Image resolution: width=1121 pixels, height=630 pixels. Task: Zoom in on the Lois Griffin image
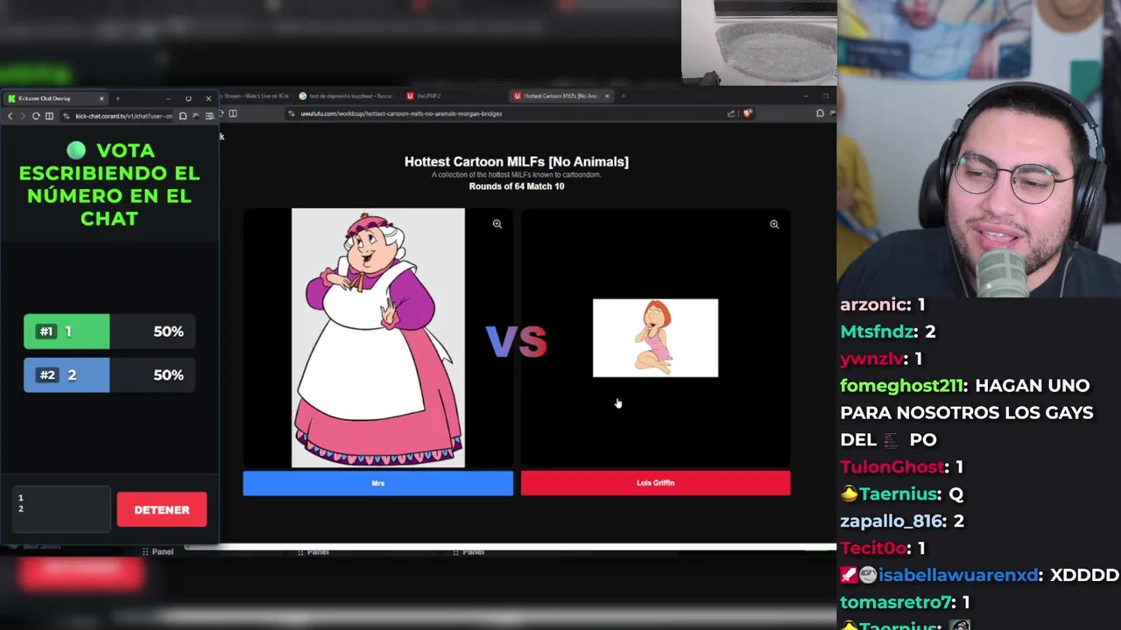point(773,224)
